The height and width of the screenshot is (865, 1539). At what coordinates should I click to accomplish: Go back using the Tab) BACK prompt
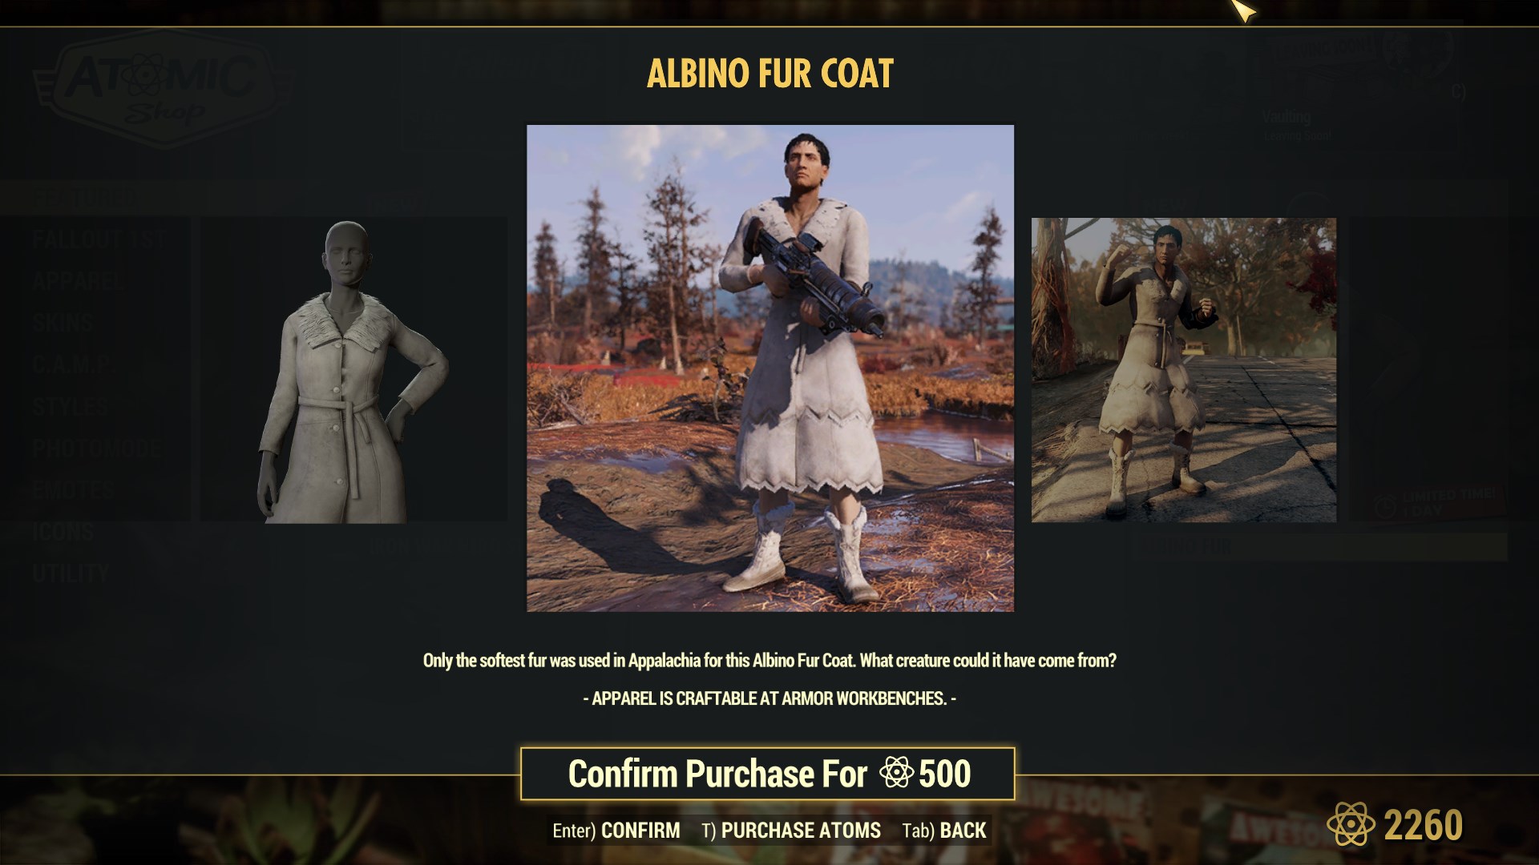point(944,831)
